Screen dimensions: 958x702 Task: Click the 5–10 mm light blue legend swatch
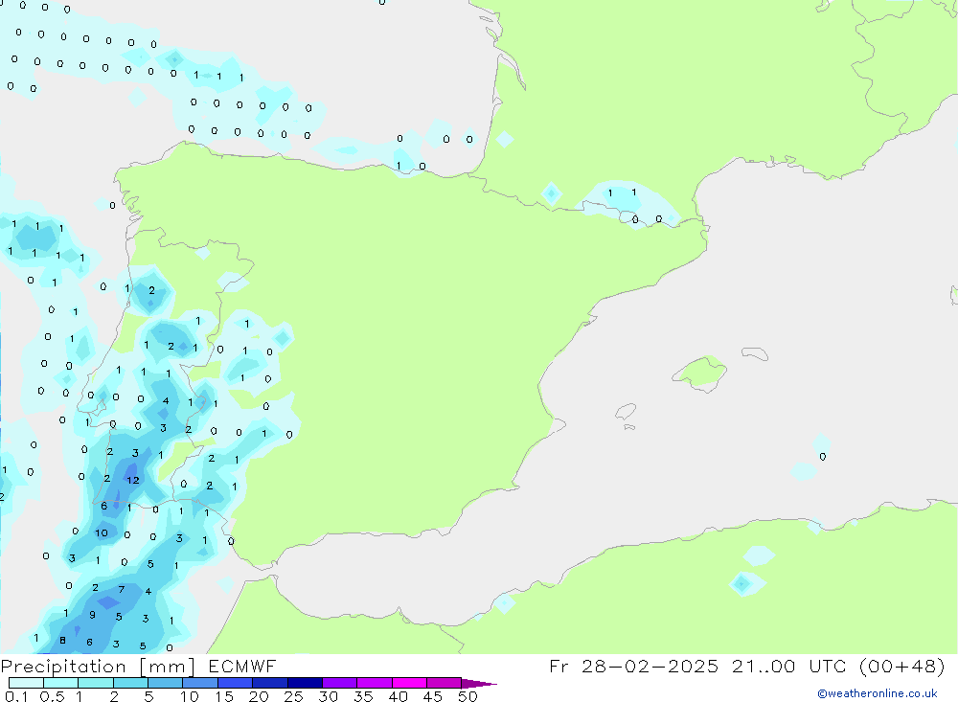pyautogui.click(x=166, y=683)
